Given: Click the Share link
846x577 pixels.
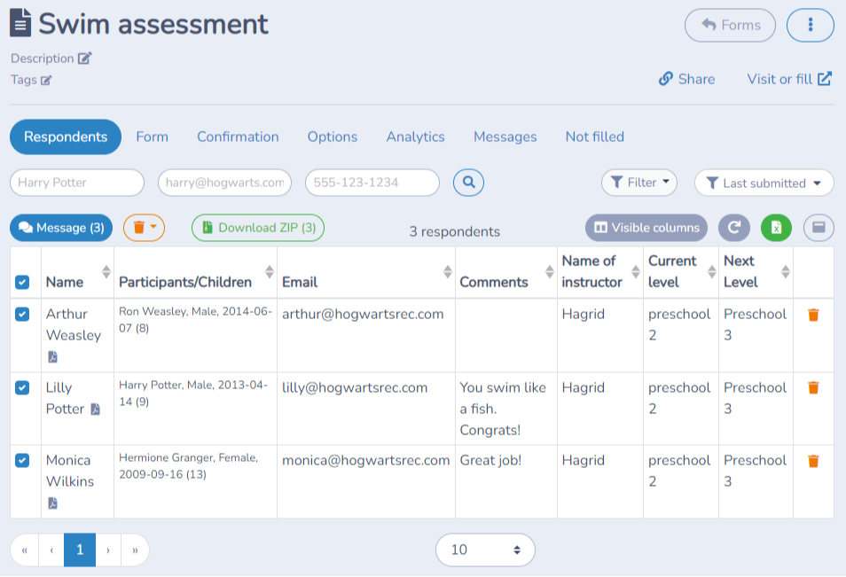Looking at the screenshot, I should (x=687, y=79).
